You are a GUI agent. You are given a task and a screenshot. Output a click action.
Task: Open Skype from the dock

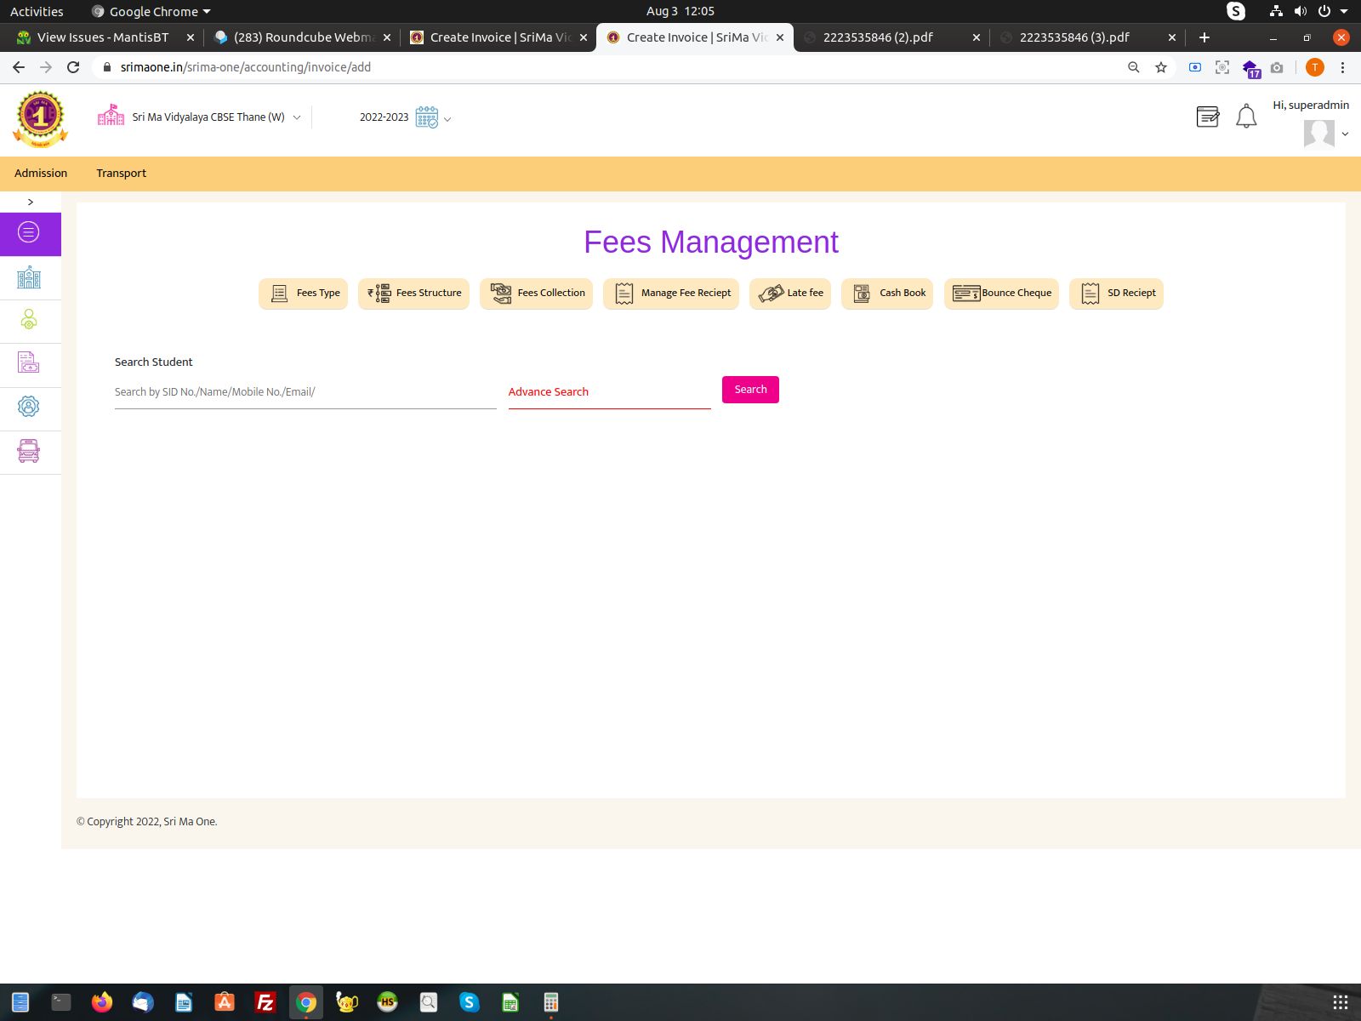point(470,1002)
